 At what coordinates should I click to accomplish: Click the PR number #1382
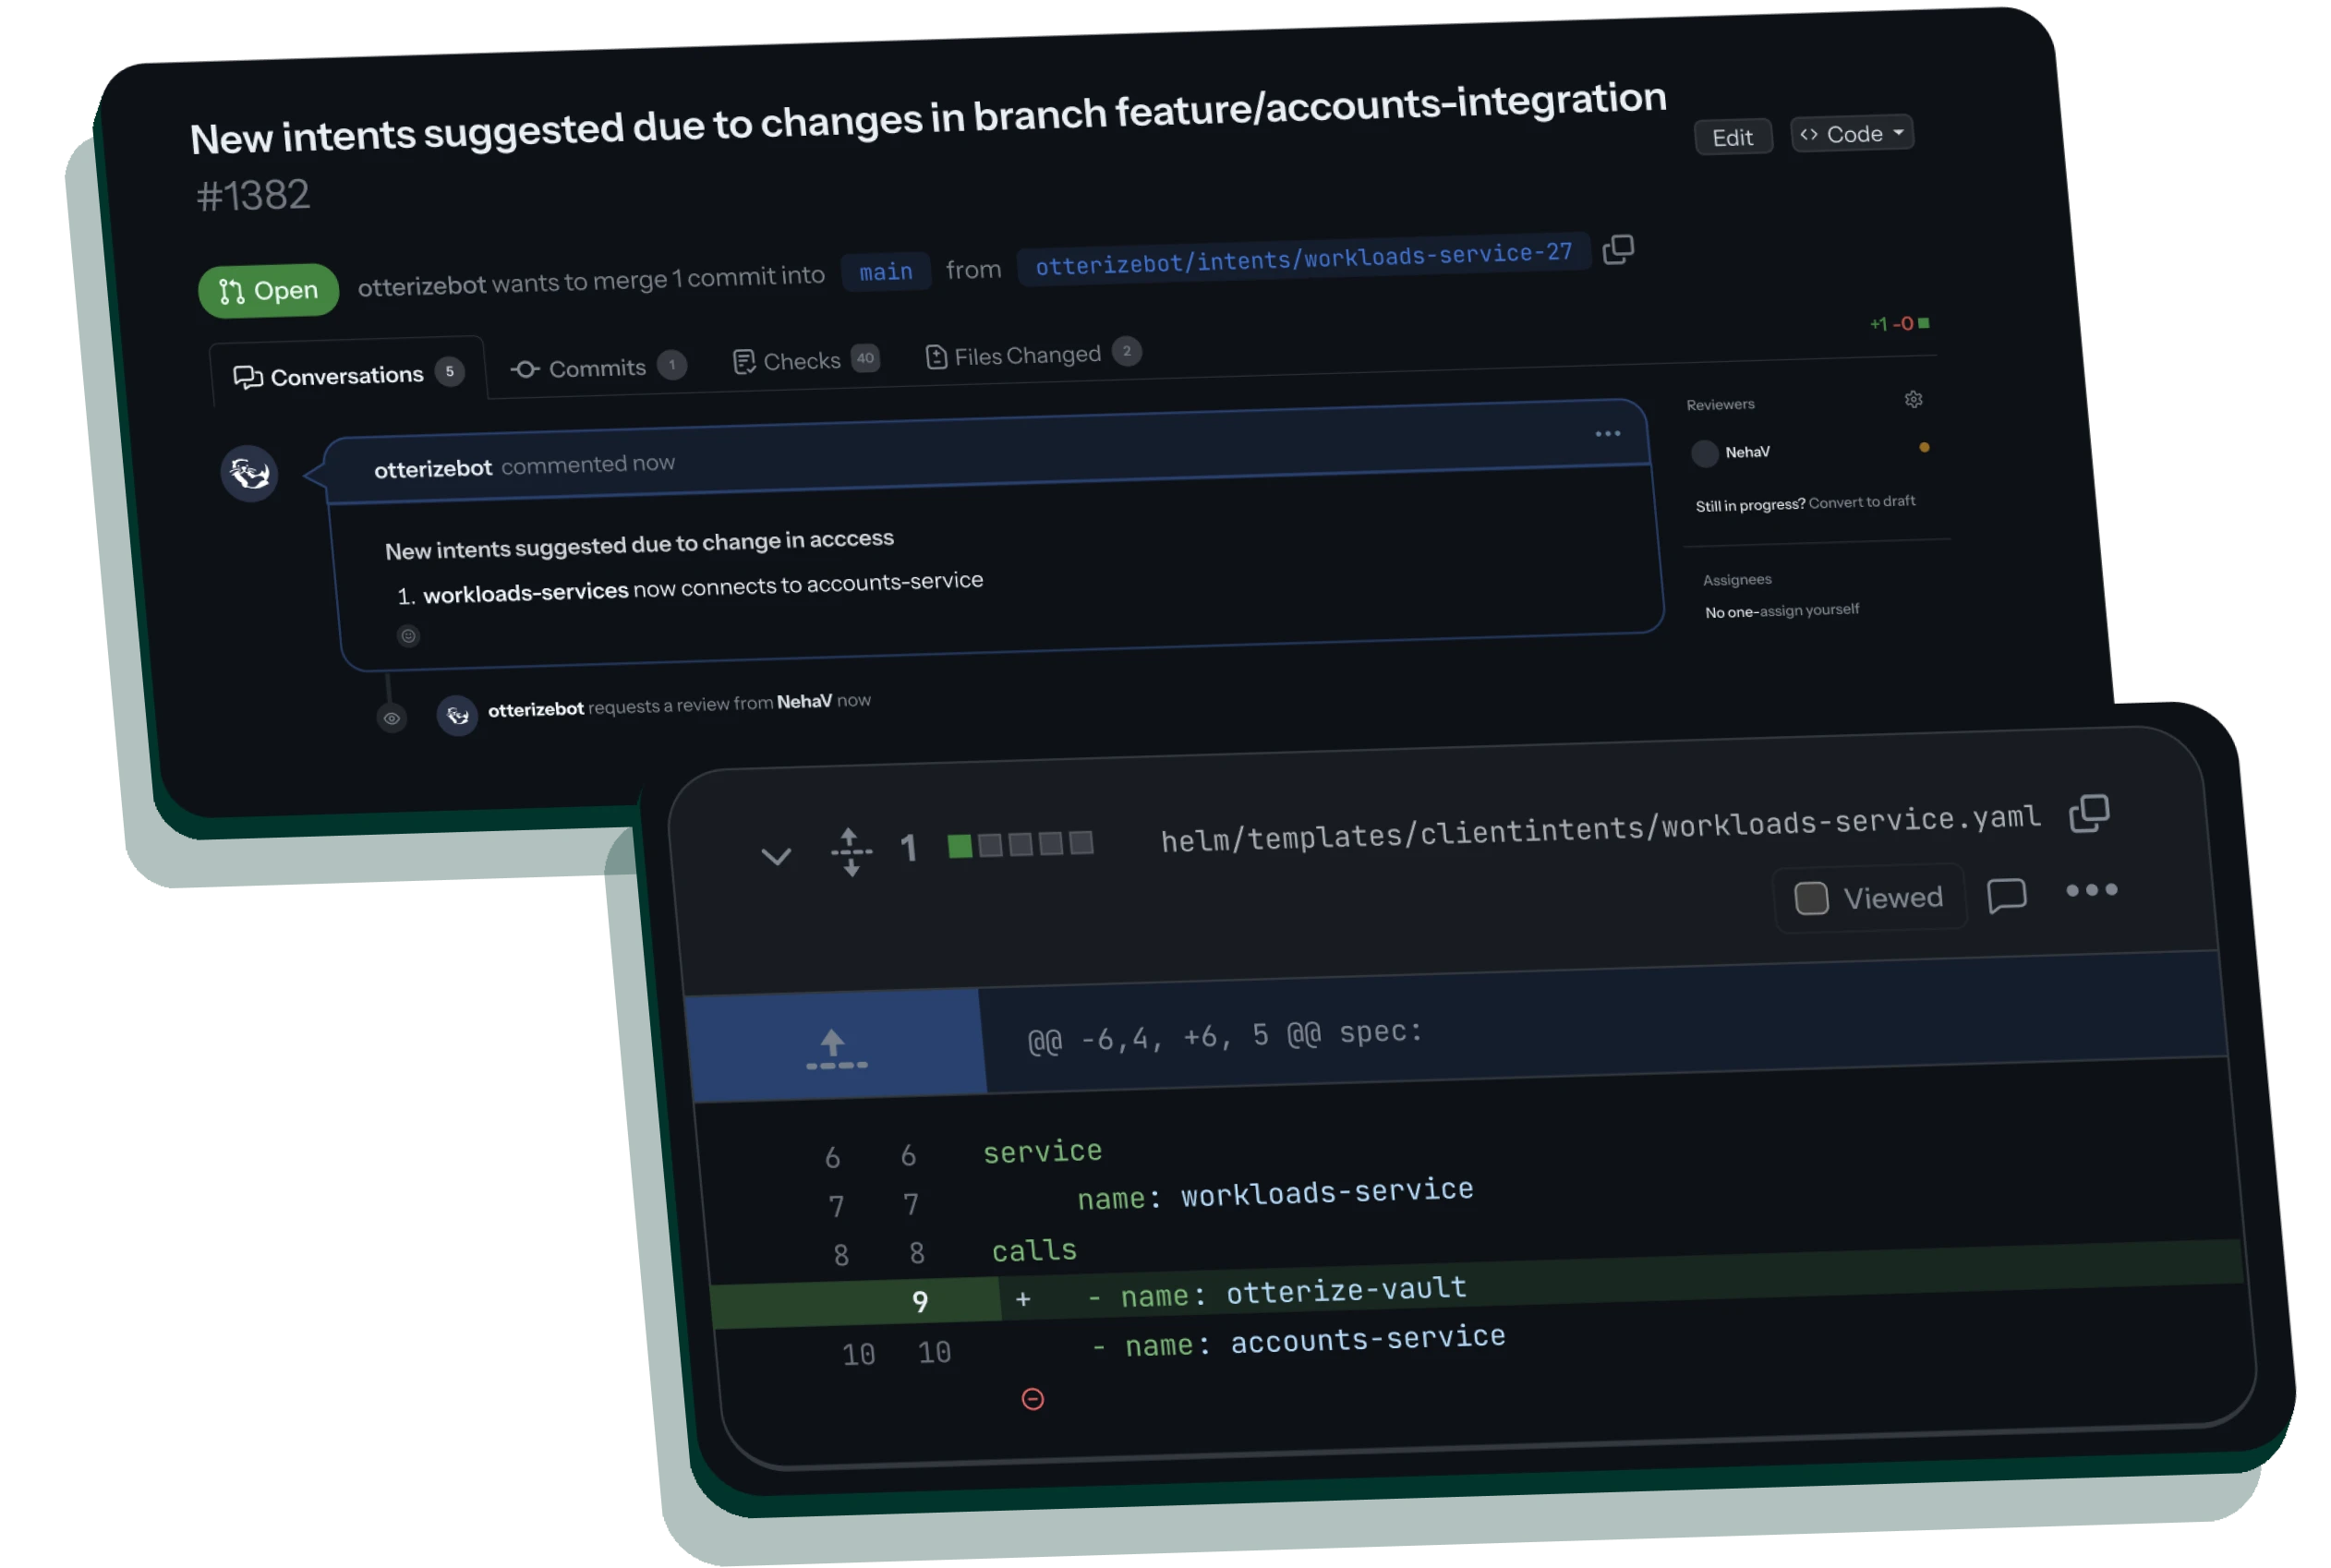click(253, 196)
